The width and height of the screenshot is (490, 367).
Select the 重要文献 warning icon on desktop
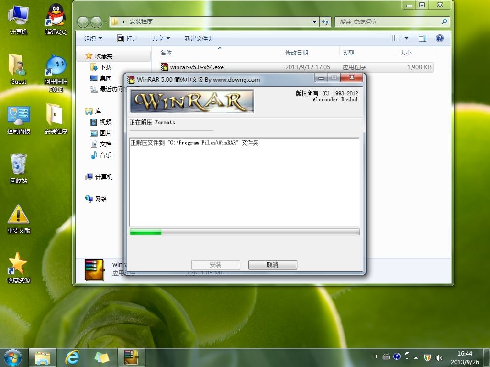point(19,219)
